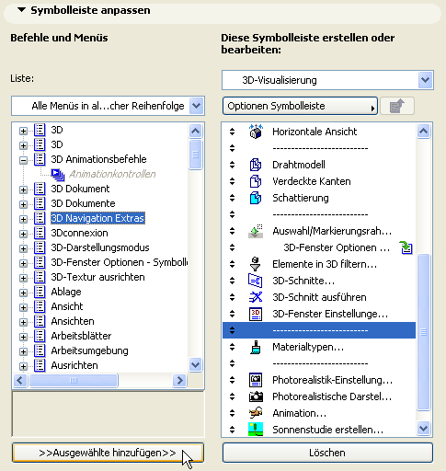This screenshot has height=471, width=446.
Task: Click the export button beside Optionen Symbolleiste
Action: [397, 106]
